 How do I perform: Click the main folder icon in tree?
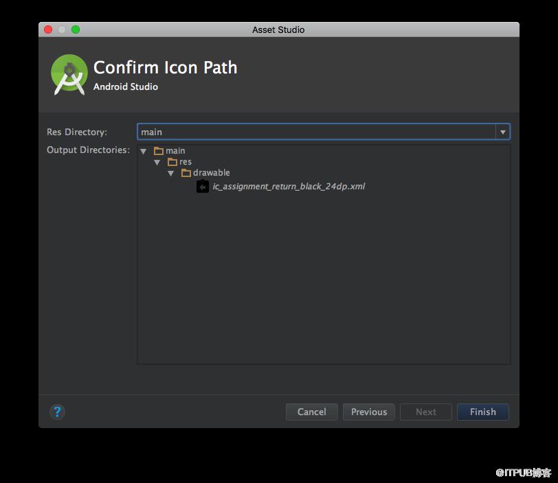pyautogui.click(x=159, y=151)
